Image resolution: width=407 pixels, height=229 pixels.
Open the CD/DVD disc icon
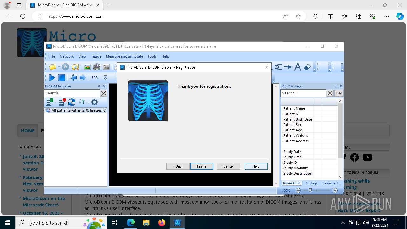point(66,67)
